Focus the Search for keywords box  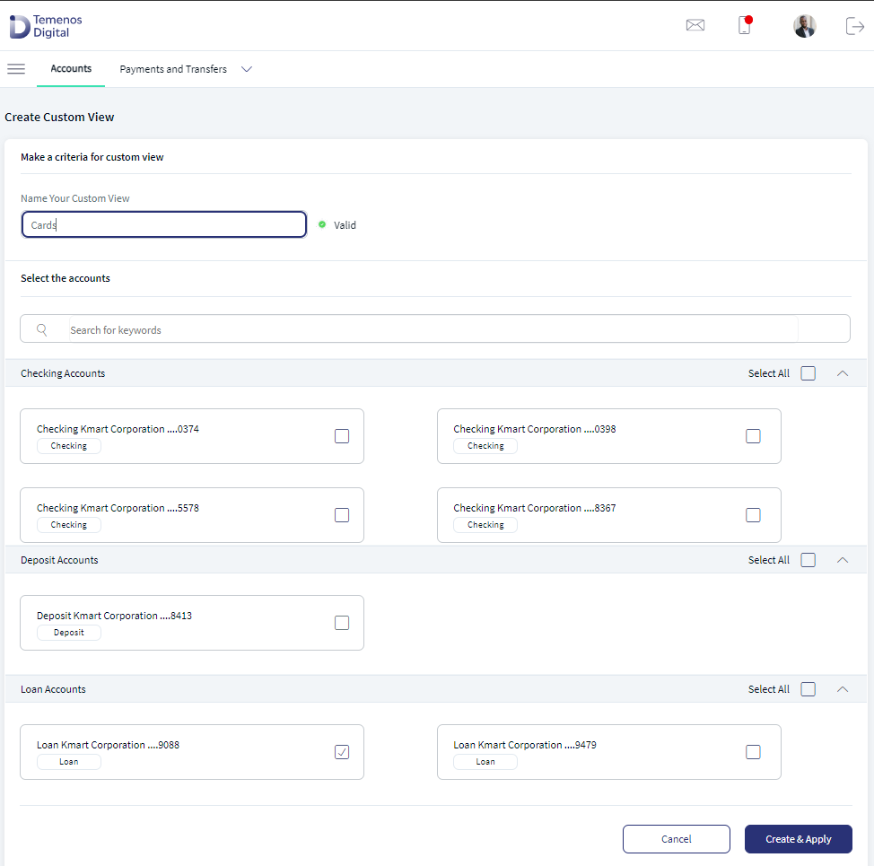pos(435,328)
